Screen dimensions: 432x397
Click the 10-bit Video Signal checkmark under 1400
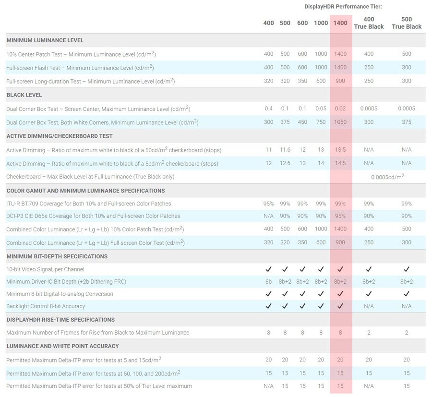tap(340, 269)
